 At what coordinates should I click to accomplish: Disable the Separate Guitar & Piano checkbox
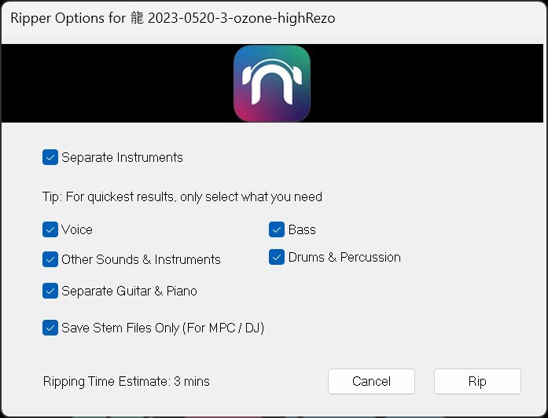tap(50, 291)
